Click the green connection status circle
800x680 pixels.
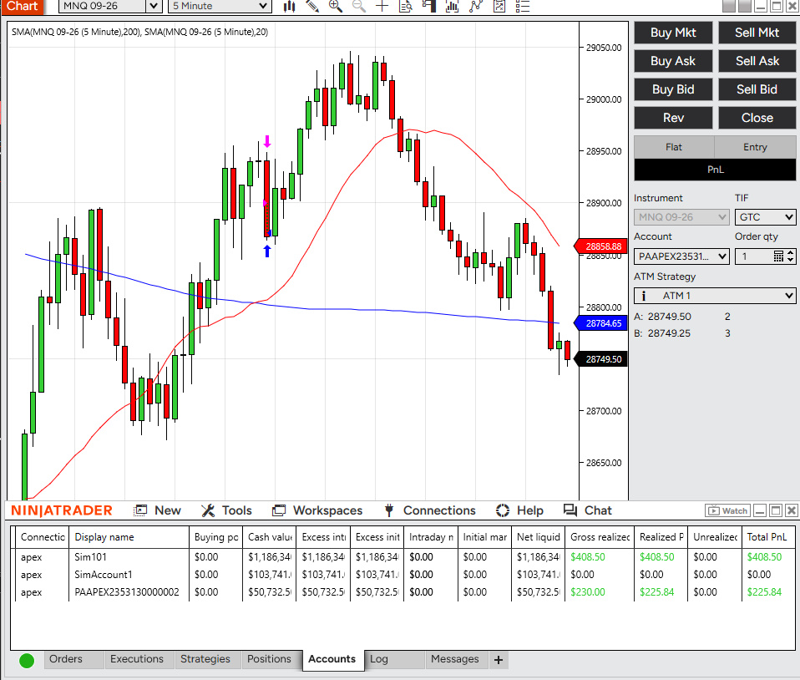(27, 661)
